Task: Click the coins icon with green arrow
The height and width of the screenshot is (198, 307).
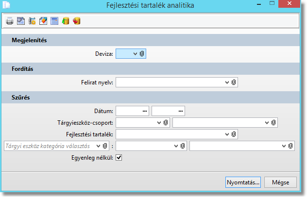Action: pos(66,21)
